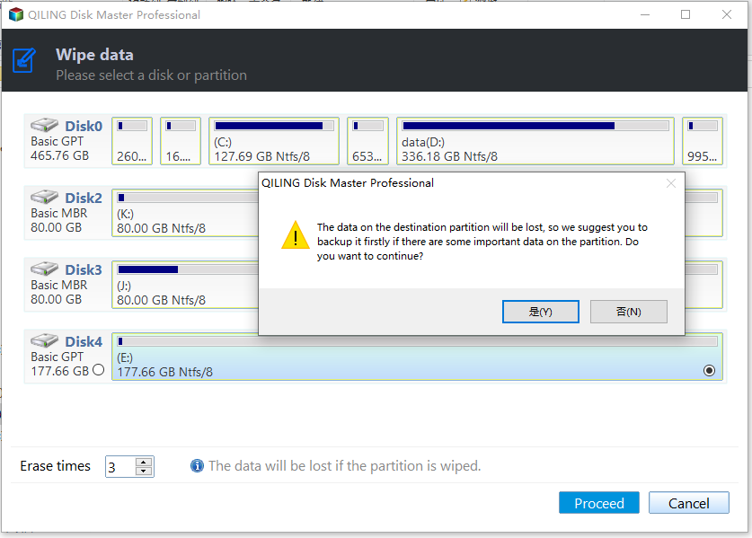Image resolution: width=752 pixels, height=538 pixels.
Task: Click the Disk4 drive icon
Action: pyautogui.click(x=44, y=341)
